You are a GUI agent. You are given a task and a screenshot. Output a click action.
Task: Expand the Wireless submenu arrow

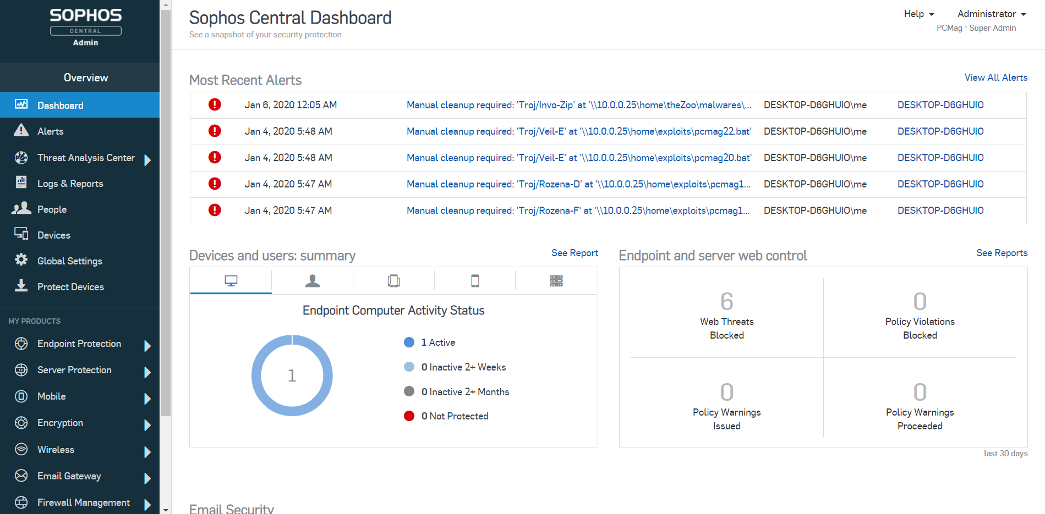(147, 452)
